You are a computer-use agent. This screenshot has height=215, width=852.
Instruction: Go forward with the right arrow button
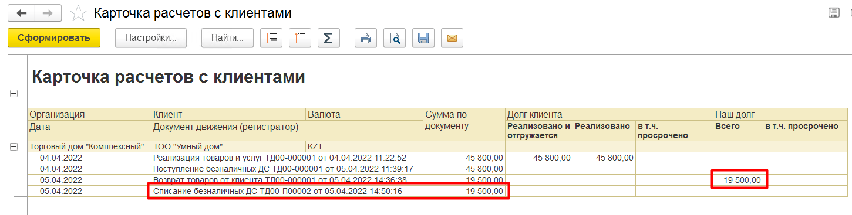click(x=48, y=13)
